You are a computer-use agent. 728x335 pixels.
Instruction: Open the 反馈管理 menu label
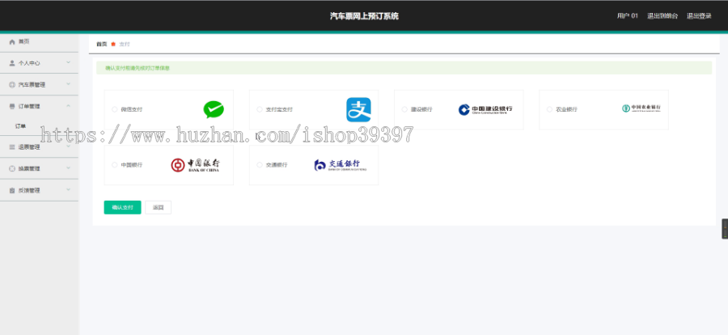click(x=29, y=190)
